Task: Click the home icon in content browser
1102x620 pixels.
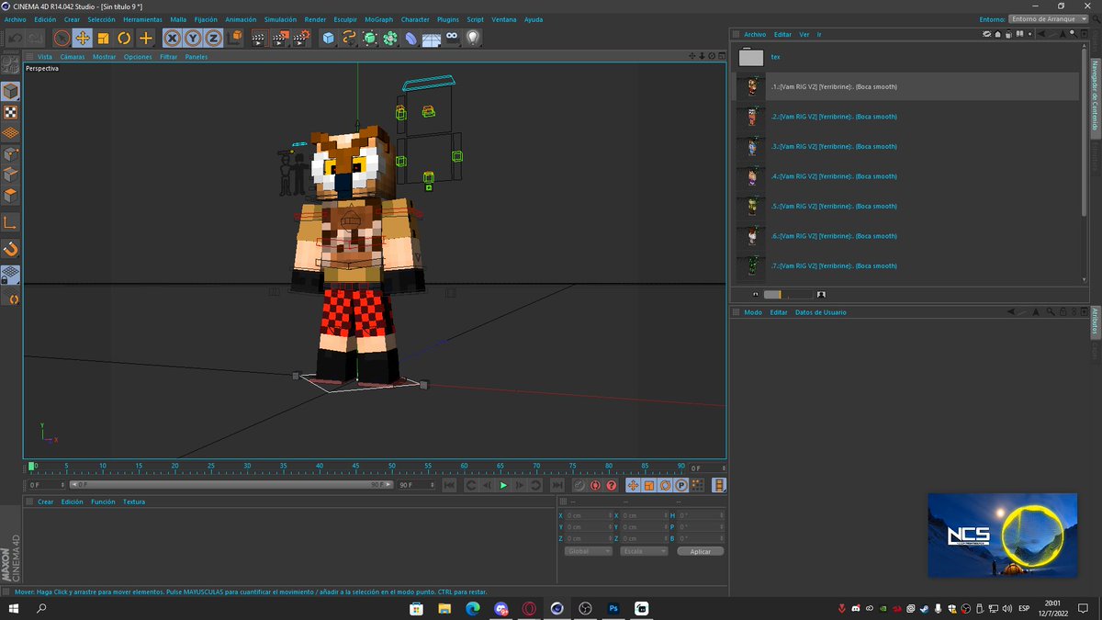Action: (x=998, y=34)
